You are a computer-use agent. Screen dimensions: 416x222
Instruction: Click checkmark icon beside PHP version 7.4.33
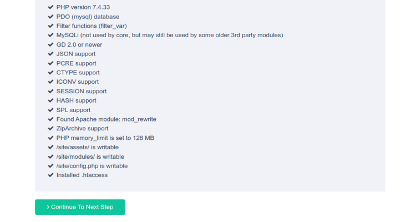click(50, 7)
